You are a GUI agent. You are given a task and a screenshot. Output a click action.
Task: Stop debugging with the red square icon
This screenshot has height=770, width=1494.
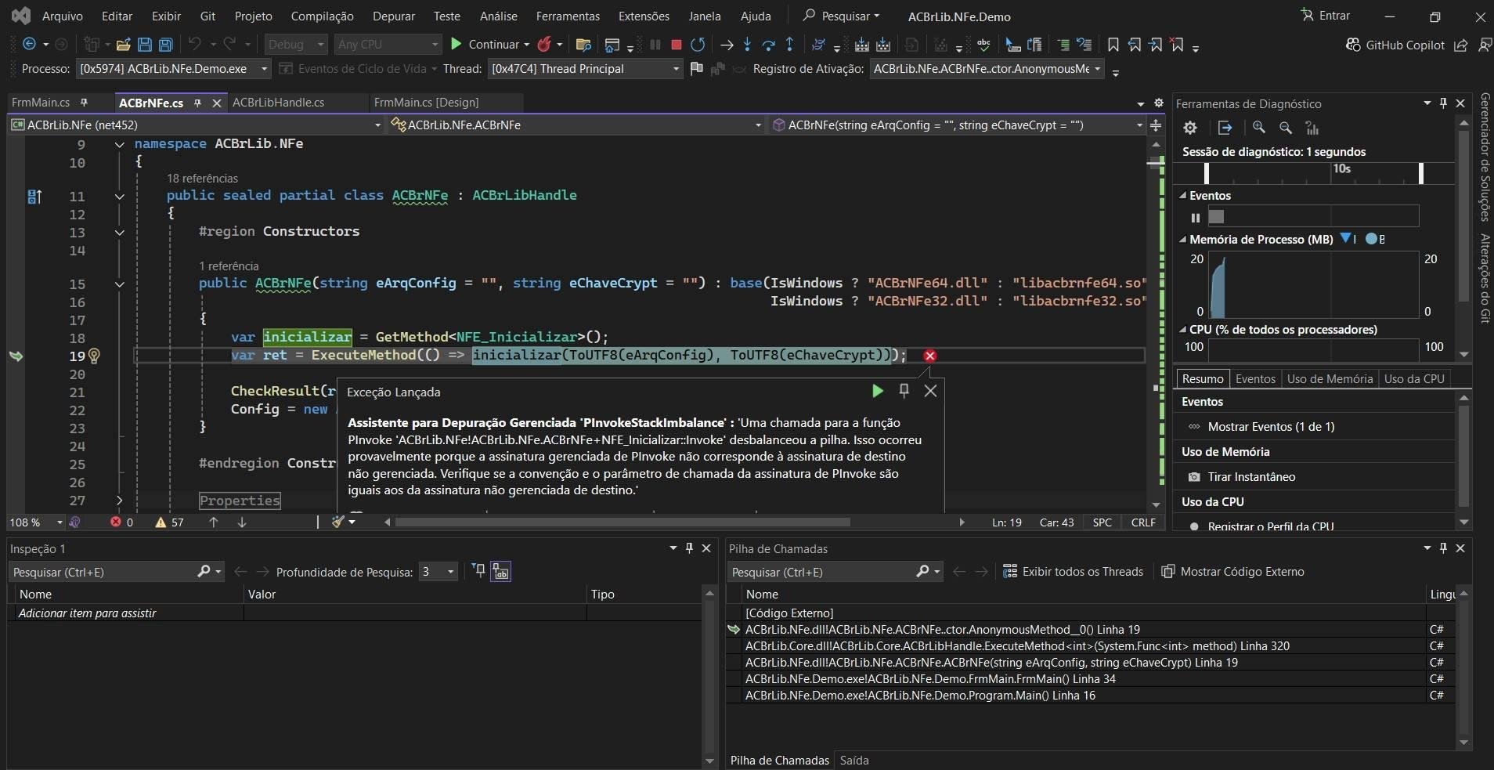(x=677, y=45)
